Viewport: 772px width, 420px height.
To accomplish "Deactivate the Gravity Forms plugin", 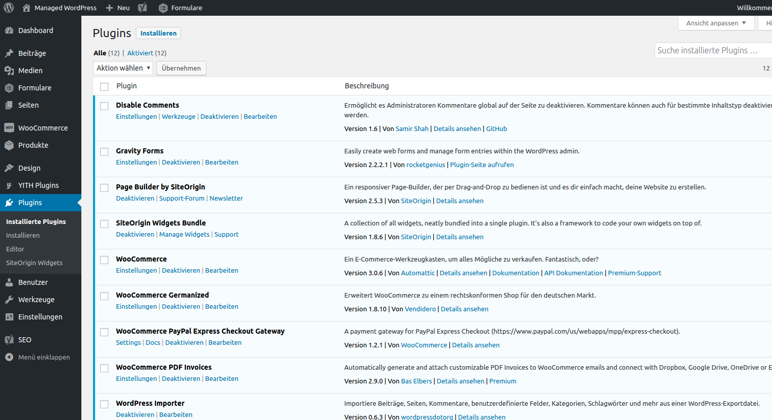I will coord(181,163).
